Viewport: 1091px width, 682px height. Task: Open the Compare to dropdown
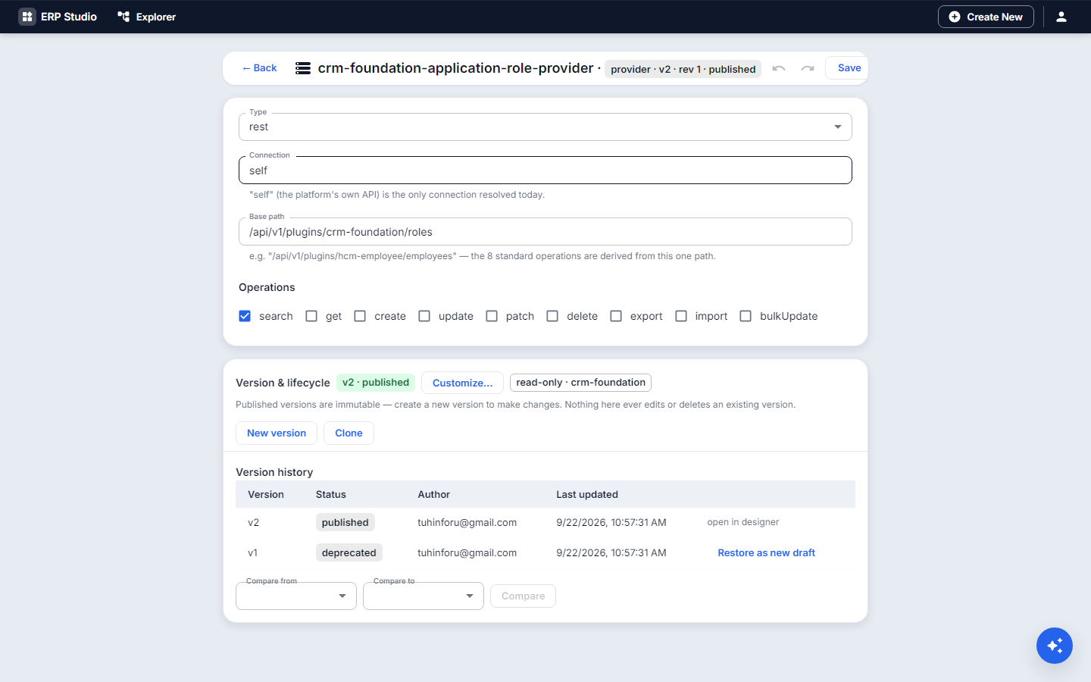[424, 596]
